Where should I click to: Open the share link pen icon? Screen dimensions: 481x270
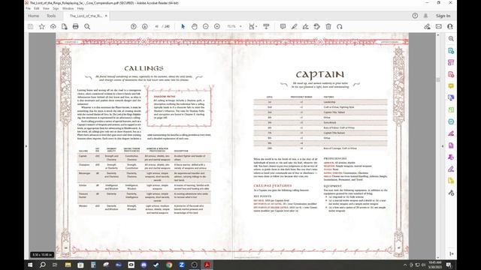427,27
